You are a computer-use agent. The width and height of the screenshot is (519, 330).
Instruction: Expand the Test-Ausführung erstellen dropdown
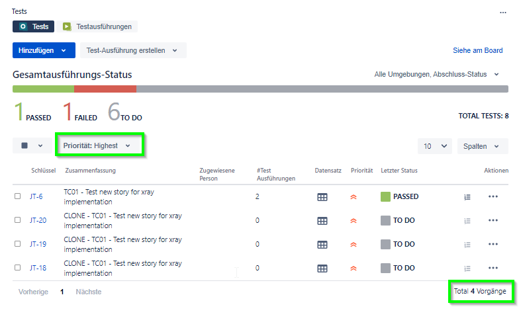133,50
